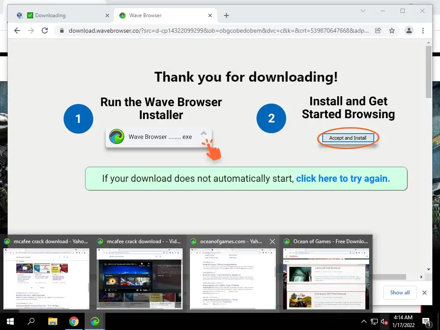Close the downloads bar
440x330 pixels.
[424, 293]
